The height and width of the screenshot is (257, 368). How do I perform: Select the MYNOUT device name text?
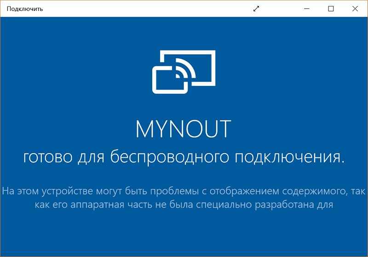click(x=184, y=129)
